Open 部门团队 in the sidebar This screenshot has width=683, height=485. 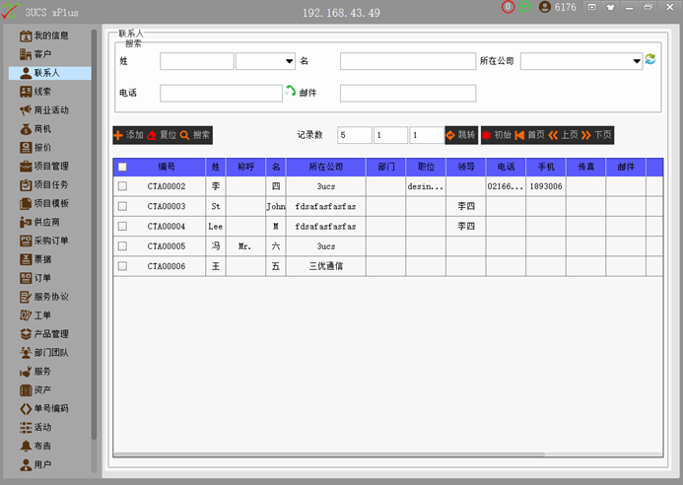click(x=44, y=353)
